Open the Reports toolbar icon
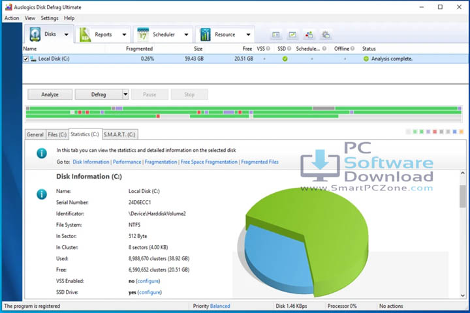The image size is (470, 313). (x=85, y=35)
